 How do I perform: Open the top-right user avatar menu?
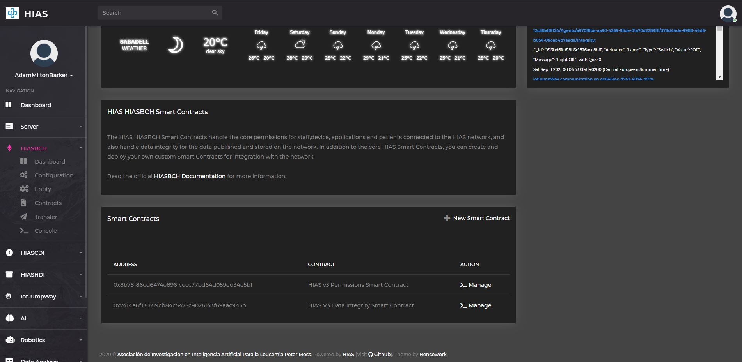728,14
